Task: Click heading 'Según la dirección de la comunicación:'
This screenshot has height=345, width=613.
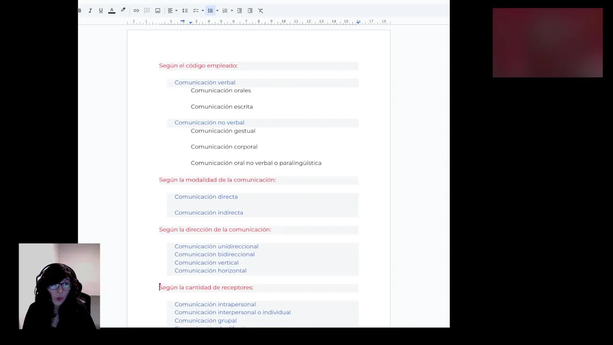Action: coord(215,230)
